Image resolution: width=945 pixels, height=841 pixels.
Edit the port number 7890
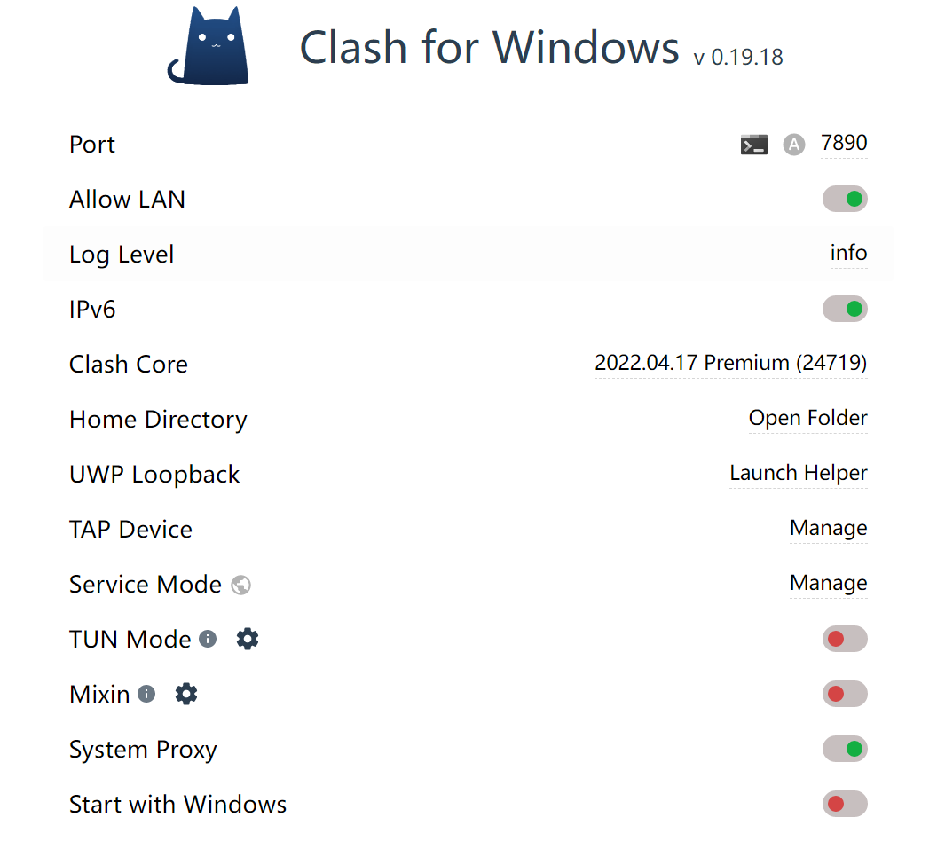coord(844,143)
